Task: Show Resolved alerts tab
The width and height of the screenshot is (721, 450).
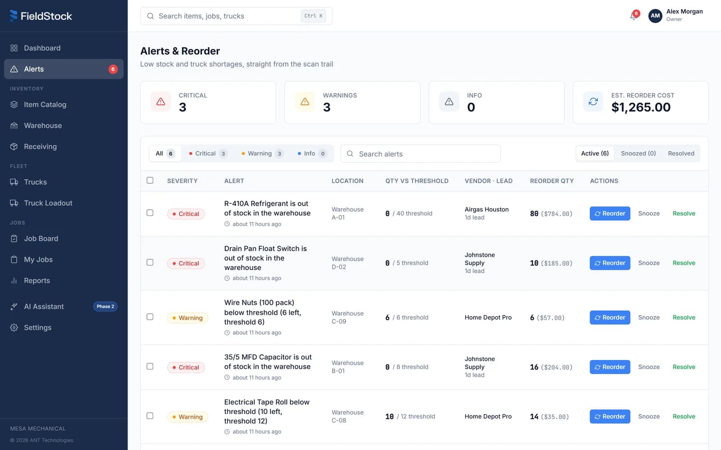Action: 681,153
